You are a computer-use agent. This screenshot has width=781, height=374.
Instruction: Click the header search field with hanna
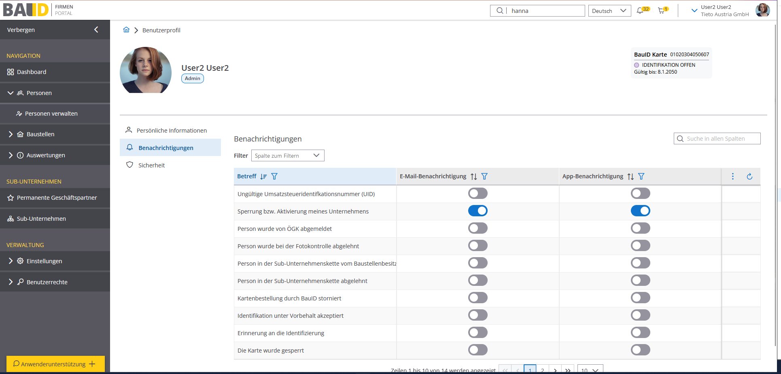pos(537,11)
